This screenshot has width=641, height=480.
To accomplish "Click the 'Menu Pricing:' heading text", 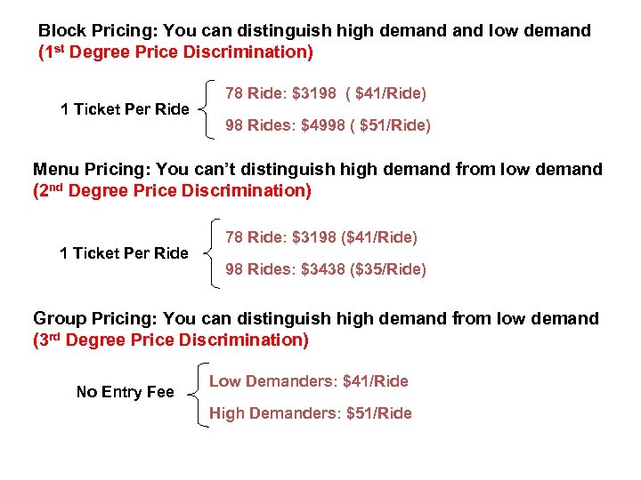I will 95,170.
